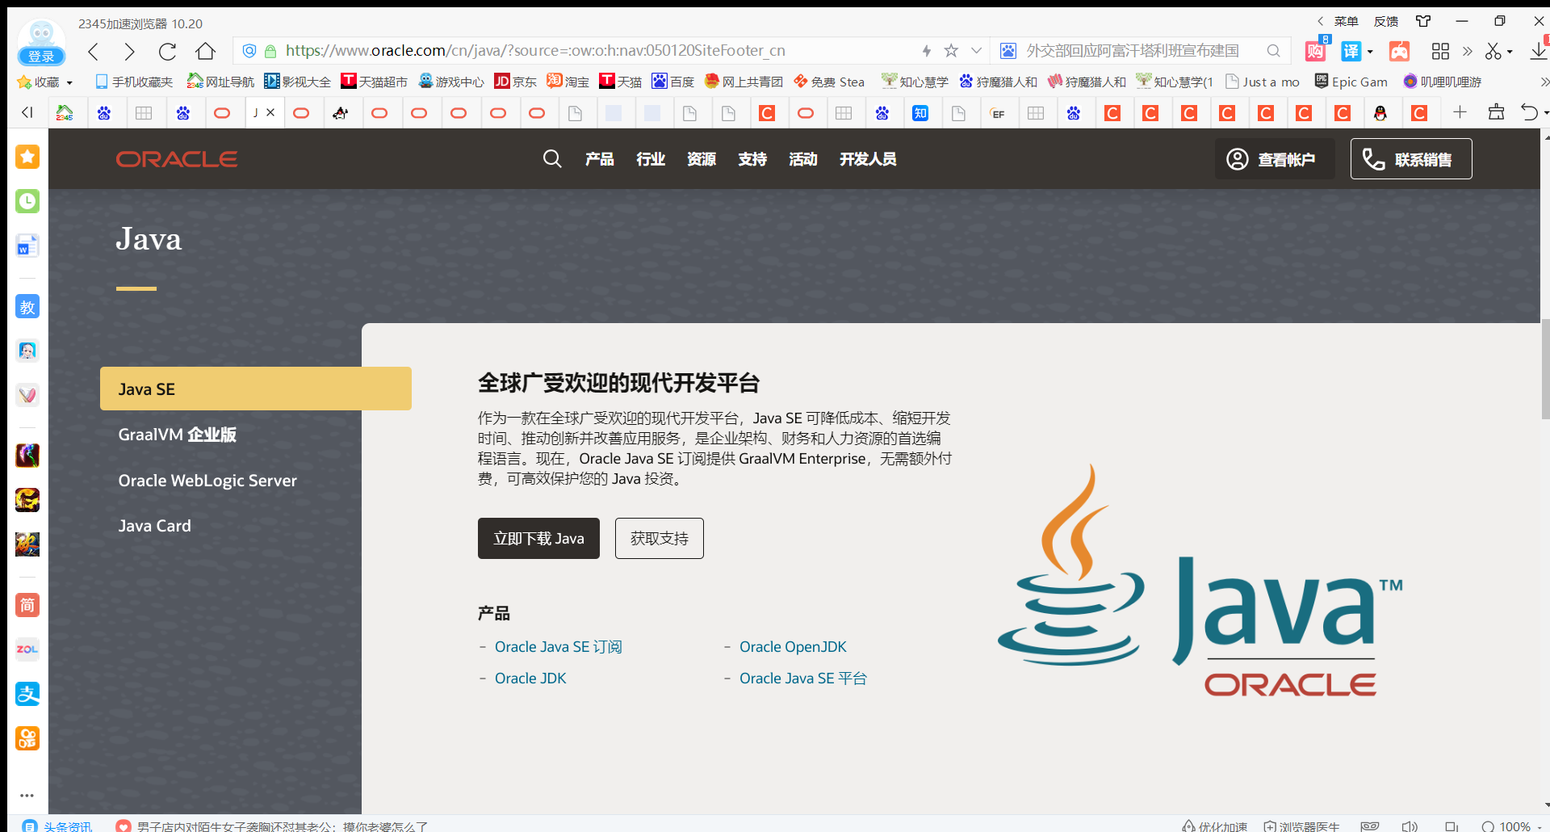The width and height of the screenshot is (1550, 832).
Task: Open the game controller extension icon
Action: point(1399,51)
